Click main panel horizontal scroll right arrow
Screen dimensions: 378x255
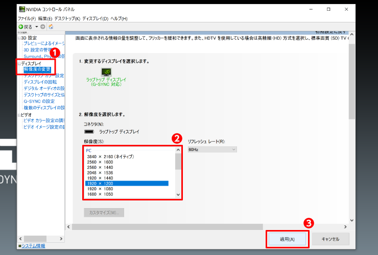[345, 226]
